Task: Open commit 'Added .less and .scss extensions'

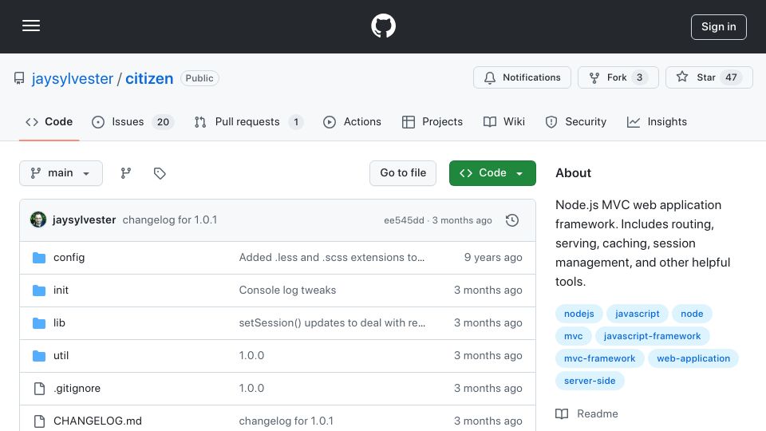Action: tap(332, 258)
